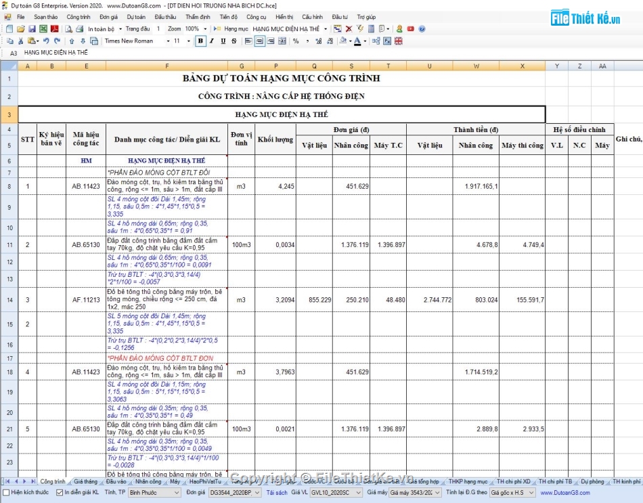Open the File menu
This screenshot has height=503, width=643.
21,17
